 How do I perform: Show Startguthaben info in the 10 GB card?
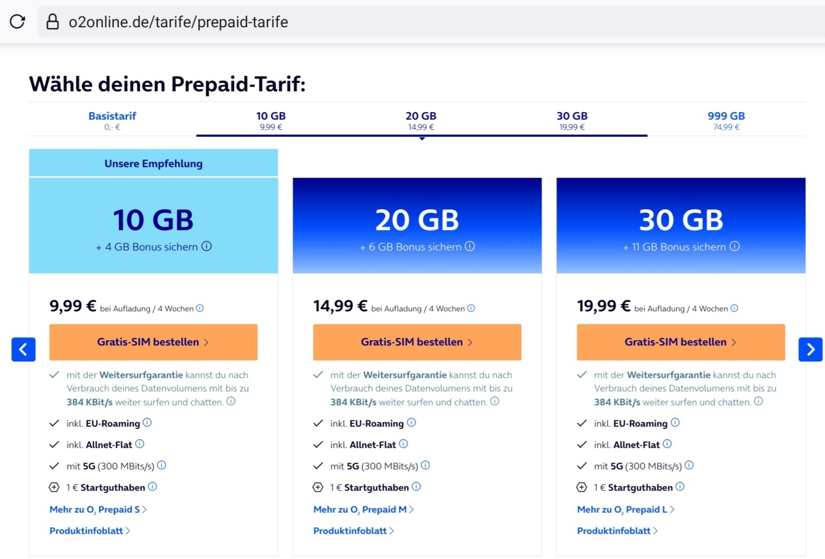pos(152,486)
